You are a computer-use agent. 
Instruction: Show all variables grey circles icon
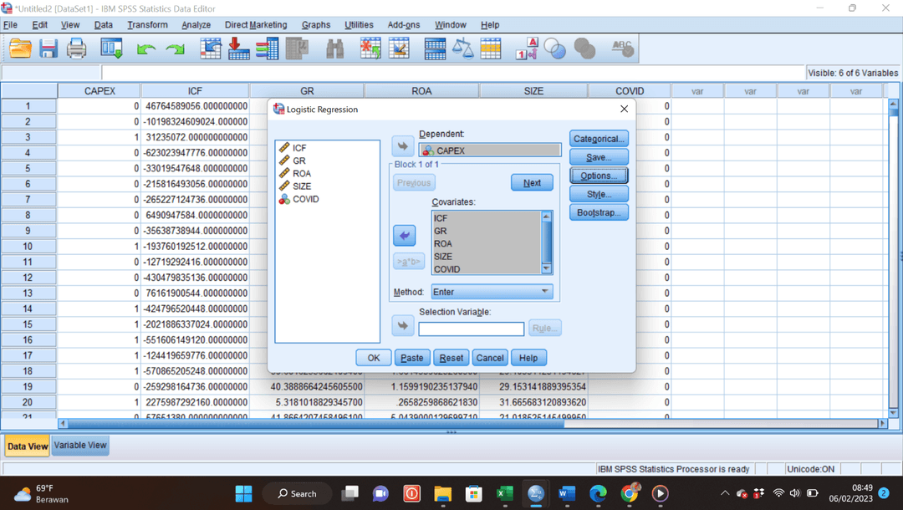click(x=584, y=49)
